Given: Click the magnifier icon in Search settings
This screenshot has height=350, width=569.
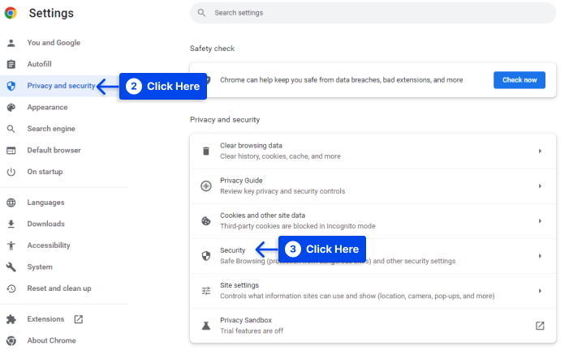Looking at the screenshot, I should (x=201, y=13).
